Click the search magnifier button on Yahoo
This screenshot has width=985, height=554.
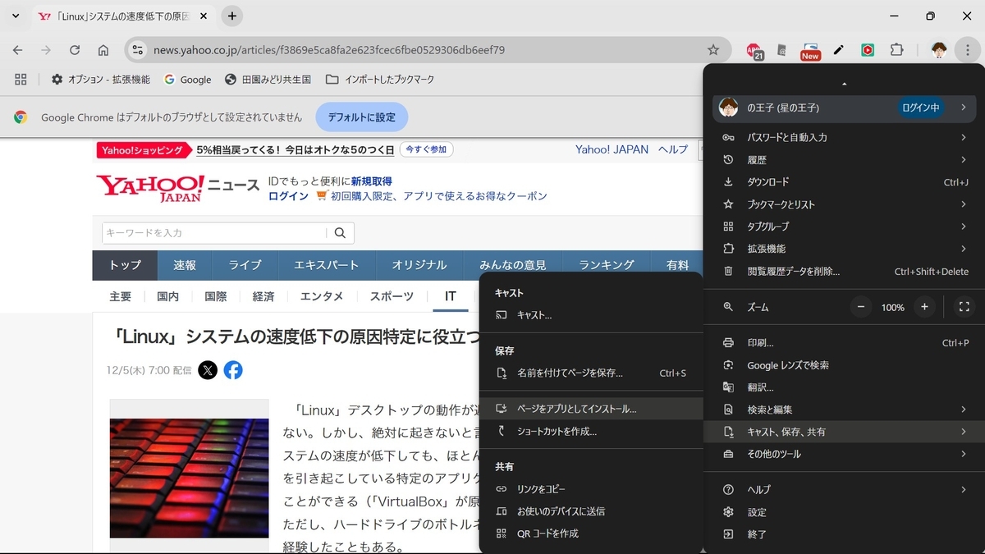(x=340, y=233)
